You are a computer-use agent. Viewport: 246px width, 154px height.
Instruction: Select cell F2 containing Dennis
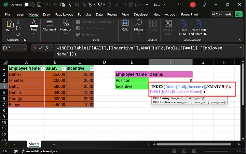coord(170,74)
